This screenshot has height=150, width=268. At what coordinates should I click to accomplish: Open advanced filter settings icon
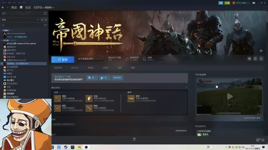[x=45, y=25]
